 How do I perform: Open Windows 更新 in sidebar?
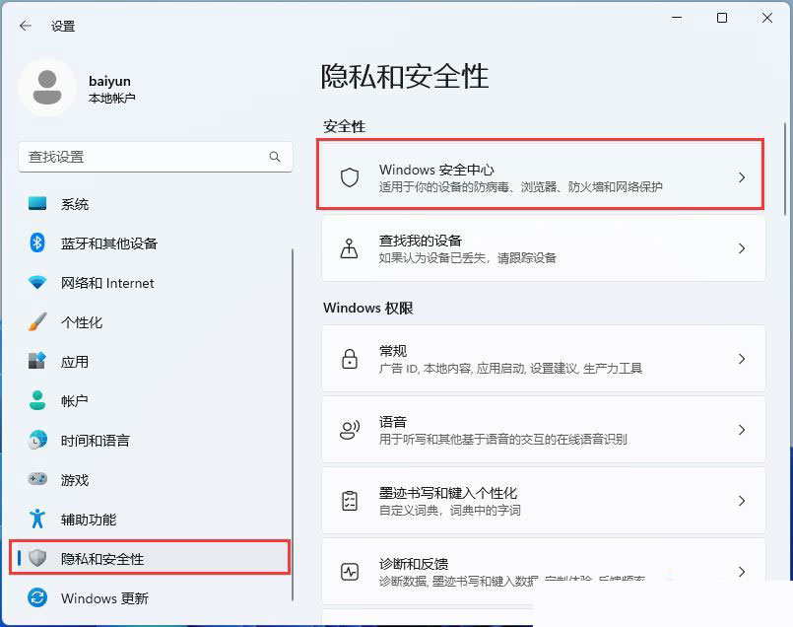tap(104, 598)
